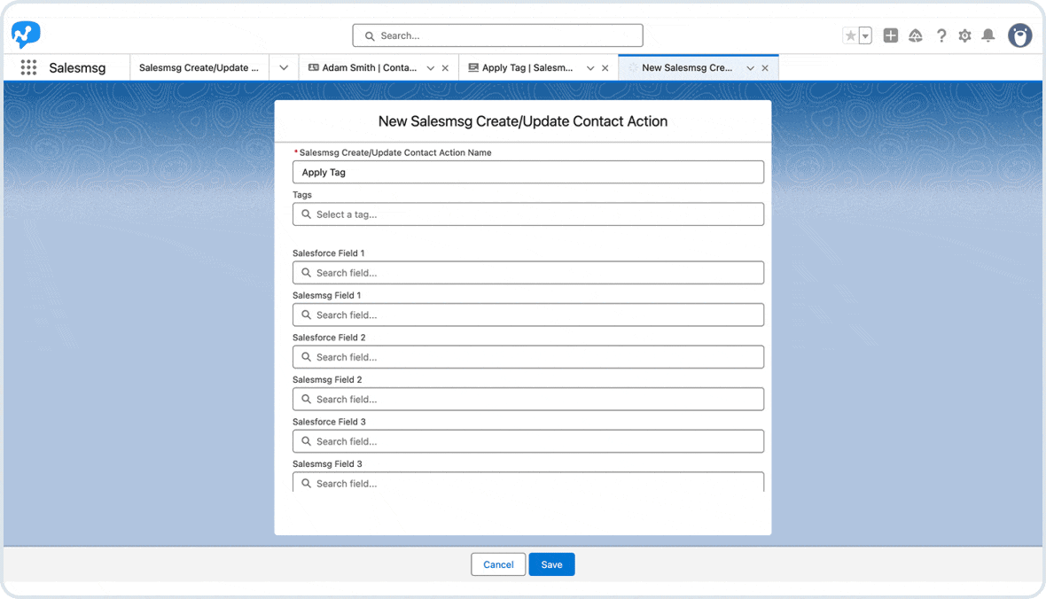This screenshot has height=599, width=1046.
Task: Open the Apply Tag tab dropdown chevron
Action: tap(589, 66)
